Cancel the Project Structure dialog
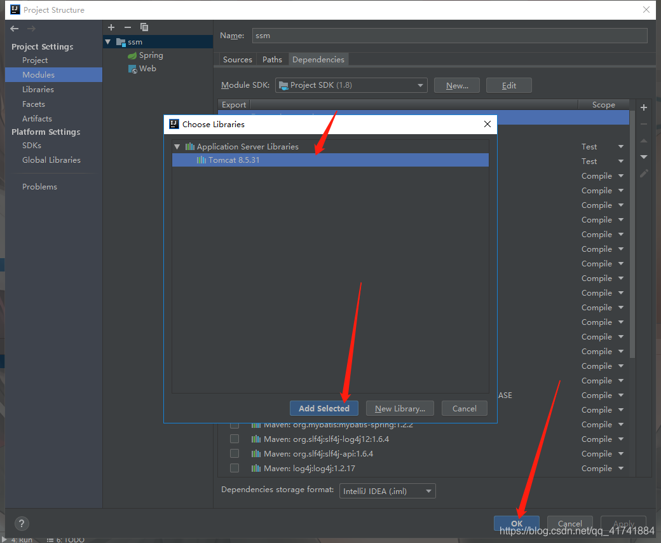This screenshot has width=661, height=543. (x=570, y=523)
